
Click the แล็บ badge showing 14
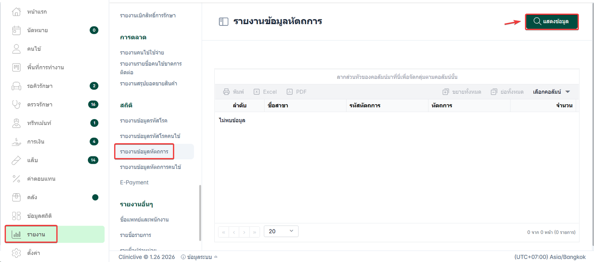pyautogui.click(x=93, y=160)
